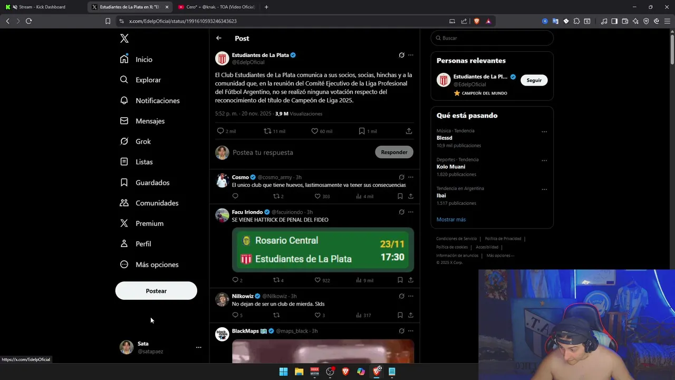The width and height of the screenshot is (675, 380).
Task: Open the Windows Start menu
Action: point(283,372)
